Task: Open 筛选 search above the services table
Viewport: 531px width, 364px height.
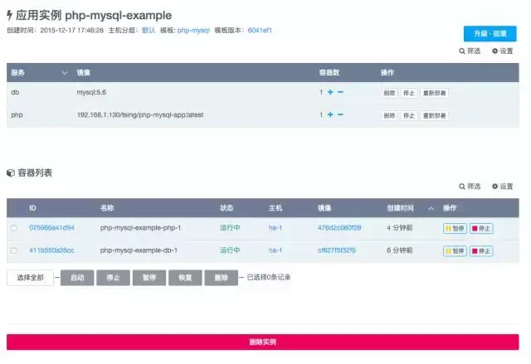Action: [470, 51]
